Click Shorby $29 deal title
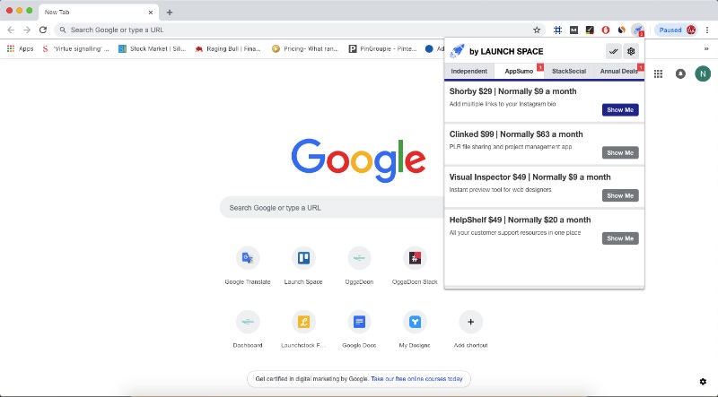Screen dimensions: 718x397 (512, 91)
